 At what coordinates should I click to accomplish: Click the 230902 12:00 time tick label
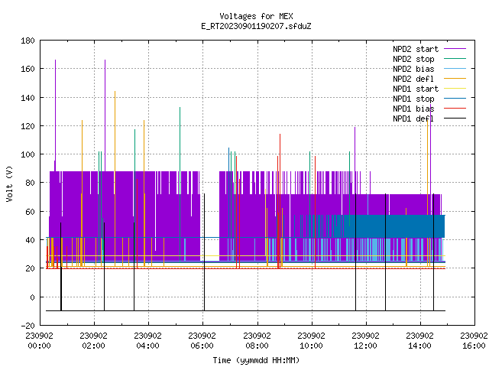point(365,341)
